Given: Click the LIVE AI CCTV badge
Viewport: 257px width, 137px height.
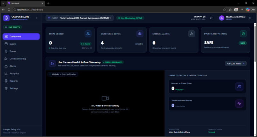Looking at the screenshot, I should click(12, 27).
